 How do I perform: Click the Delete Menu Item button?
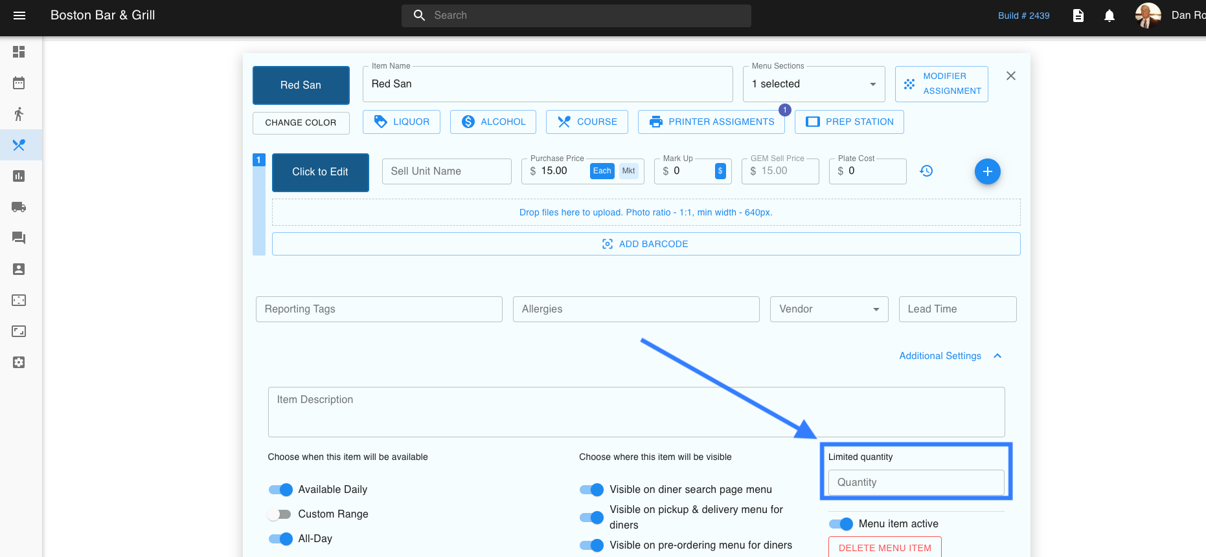point(885,547)
